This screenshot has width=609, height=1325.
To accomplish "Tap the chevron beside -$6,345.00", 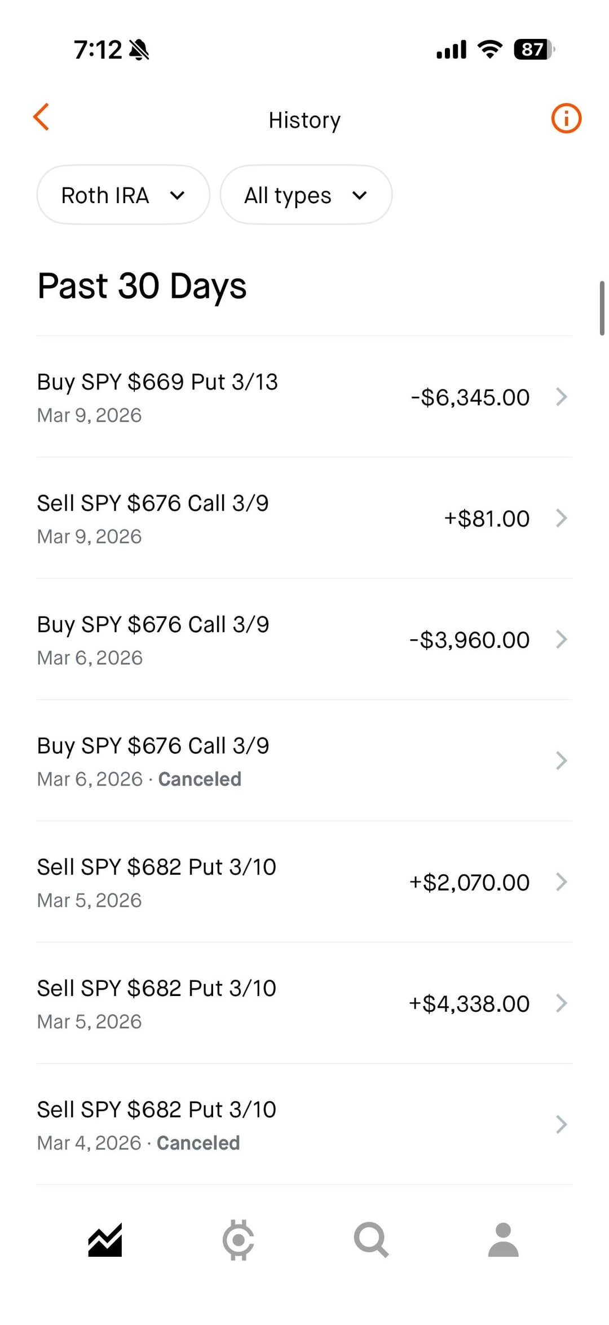I will [x=561, y=397].
